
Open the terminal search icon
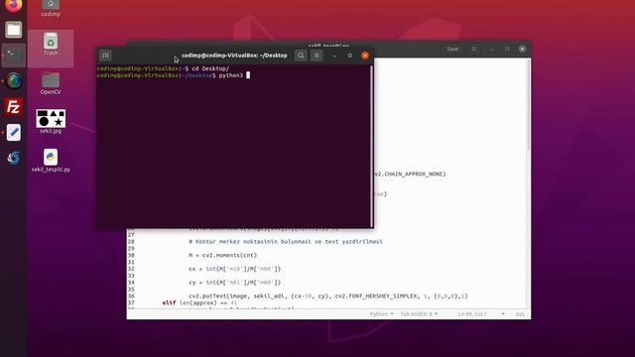point(301,56)
